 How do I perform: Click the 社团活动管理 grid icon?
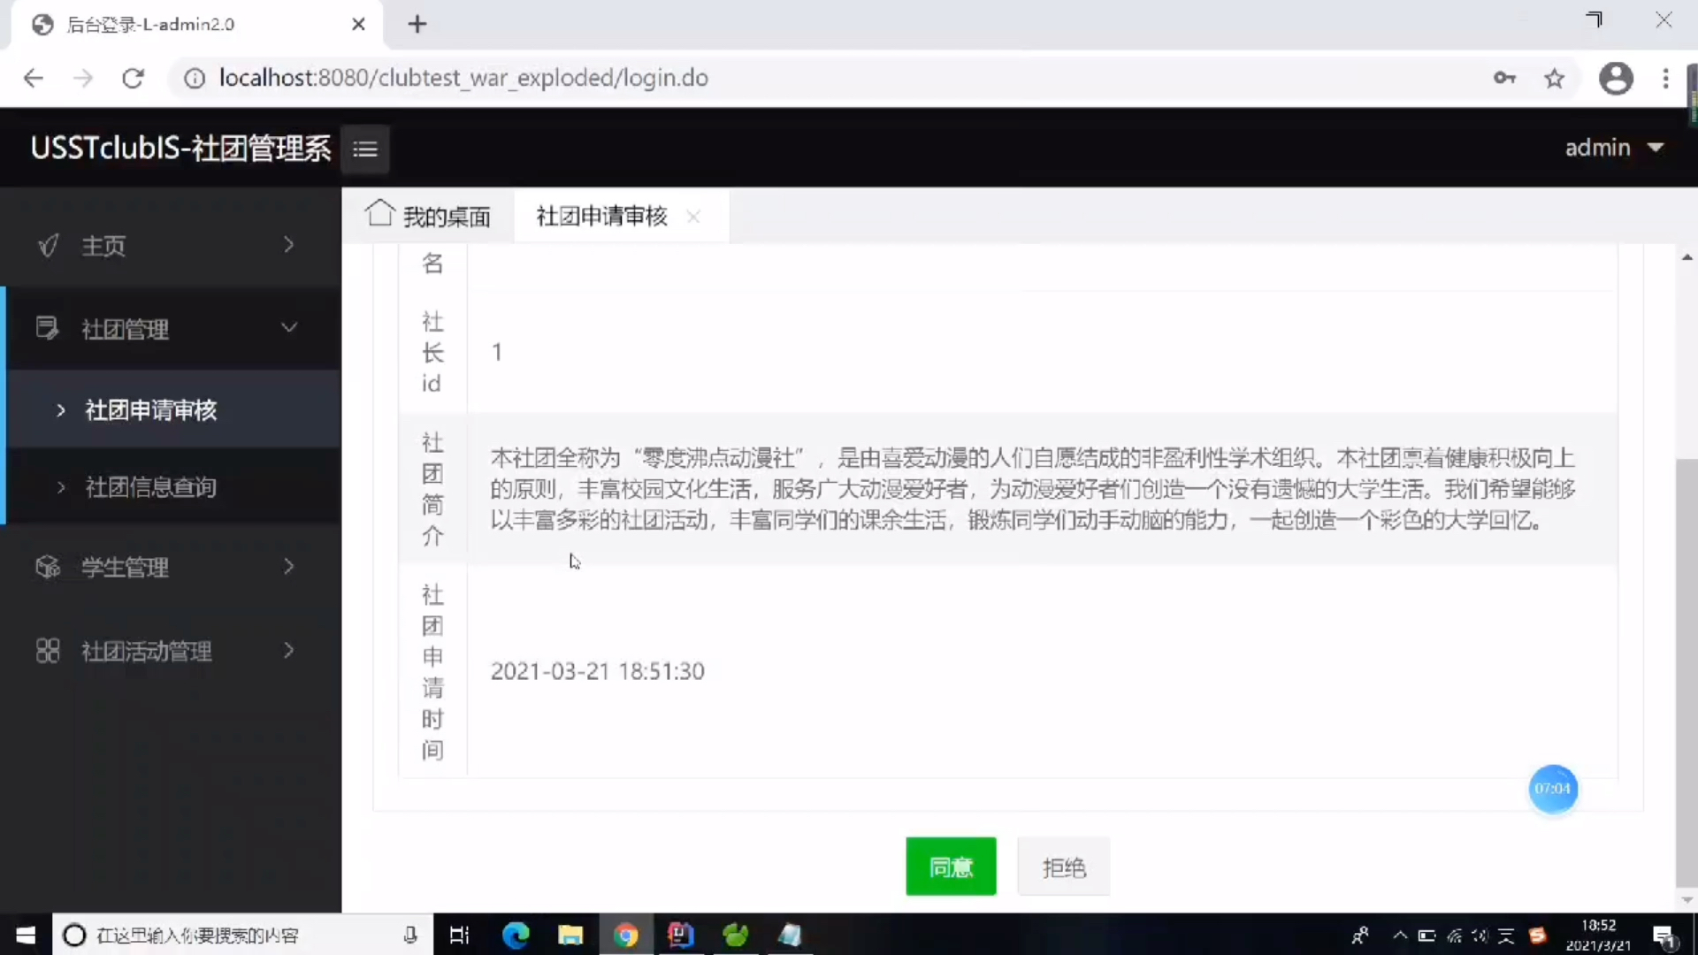tap(48, 651)
